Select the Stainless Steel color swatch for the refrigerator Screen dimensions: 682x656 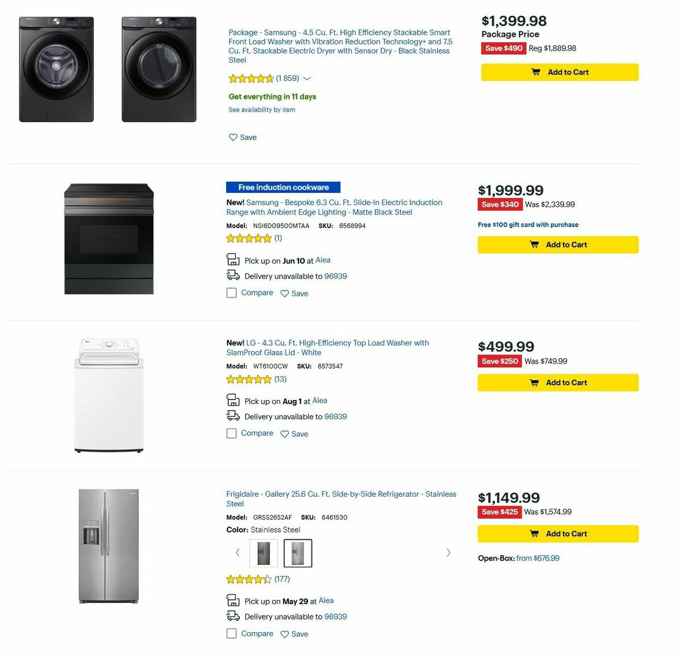tap(298, 552)
